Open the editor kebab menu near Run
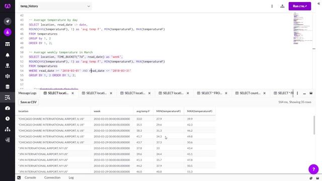 click(272, 6)
